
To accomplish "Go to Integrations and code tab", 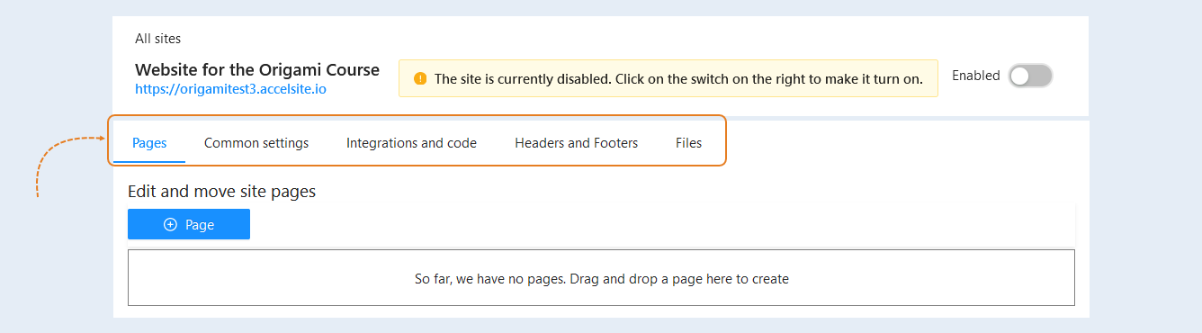I will coord(411,142).
